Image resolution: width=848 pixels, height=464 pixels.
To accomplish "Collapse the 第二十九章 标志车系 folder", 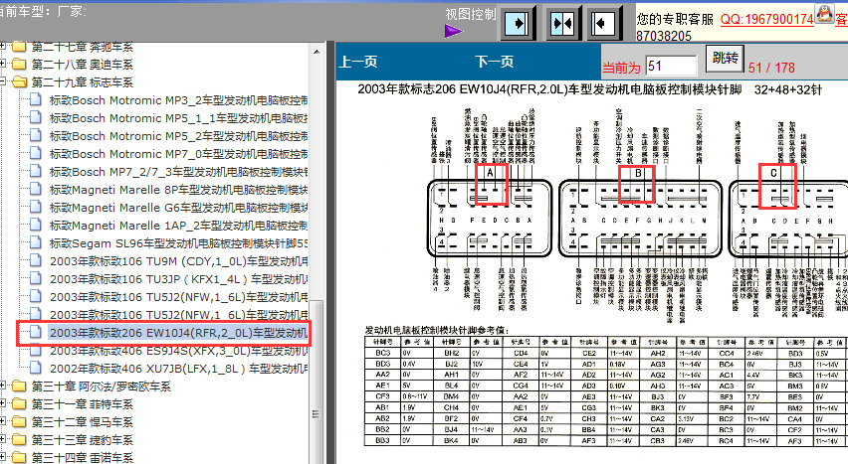I will (3, 82).
